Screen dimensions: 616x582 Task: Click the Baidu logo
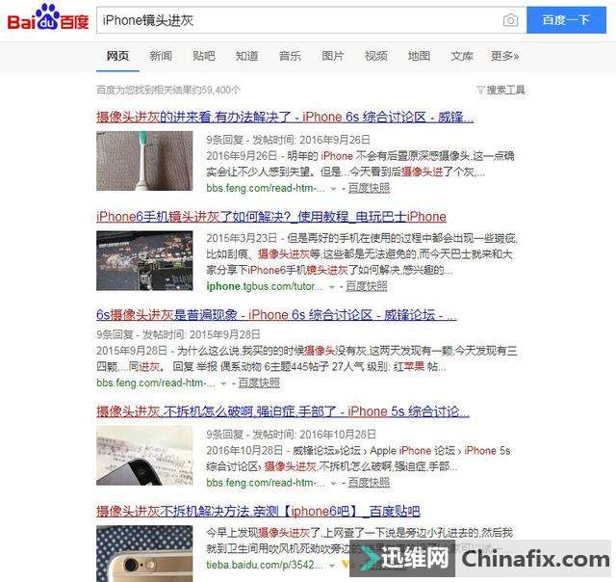(x=48, y=17)
